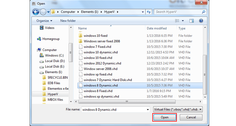Select windows 8 Fixed.vhd file
Image resolution: width=236 pixels, height=126 pixels.
pyautogui.click(x=98, y=91)
